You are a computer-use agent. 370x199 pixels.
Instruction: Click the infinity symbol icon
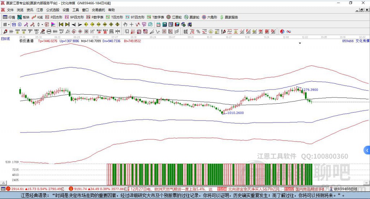(289, 32)
